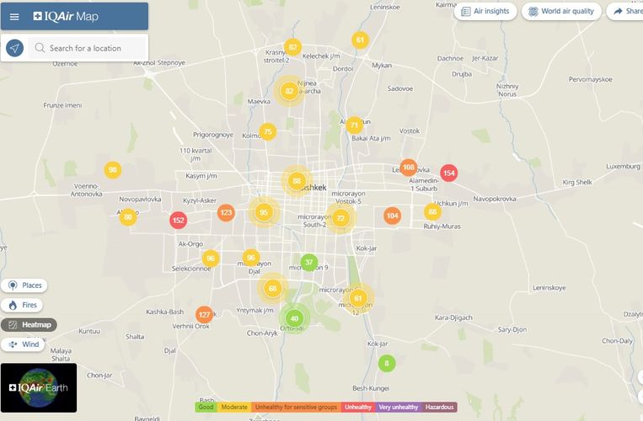
Task: Open Air insights panel
Action: coord(485,12)
